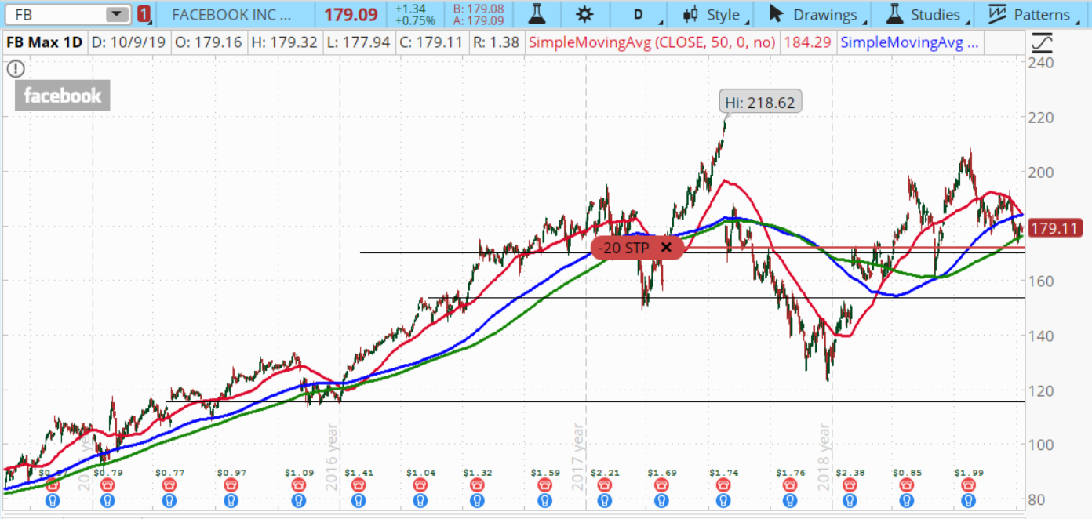This screenshot has height=519, width=1092.
Task: Click the $1.69 earnings phone icon
Action: tap(661, 485)
